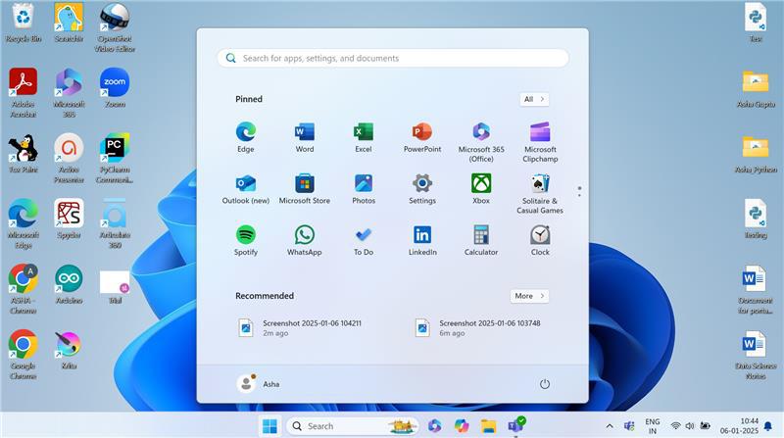This screenshot has width=784, height=438.
Task: Select the Scratch desktop icon
Action: pyautogui.click(x=69, y=23)
